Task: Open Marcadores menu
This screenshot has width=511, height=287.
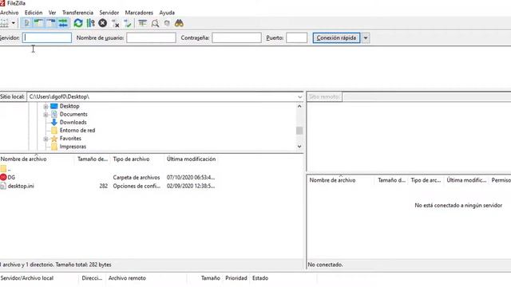Action: tap(139, 13)
